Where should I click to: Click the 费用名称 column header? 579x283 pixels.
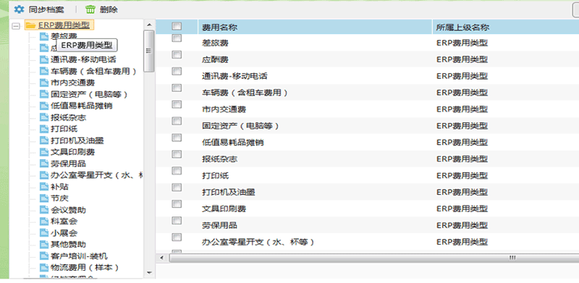coord(315,28)
